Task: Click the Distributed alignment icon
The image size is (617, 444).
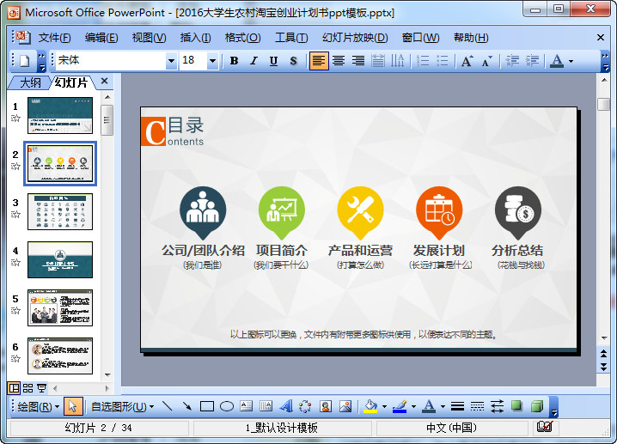Action: tap(378, 61)
